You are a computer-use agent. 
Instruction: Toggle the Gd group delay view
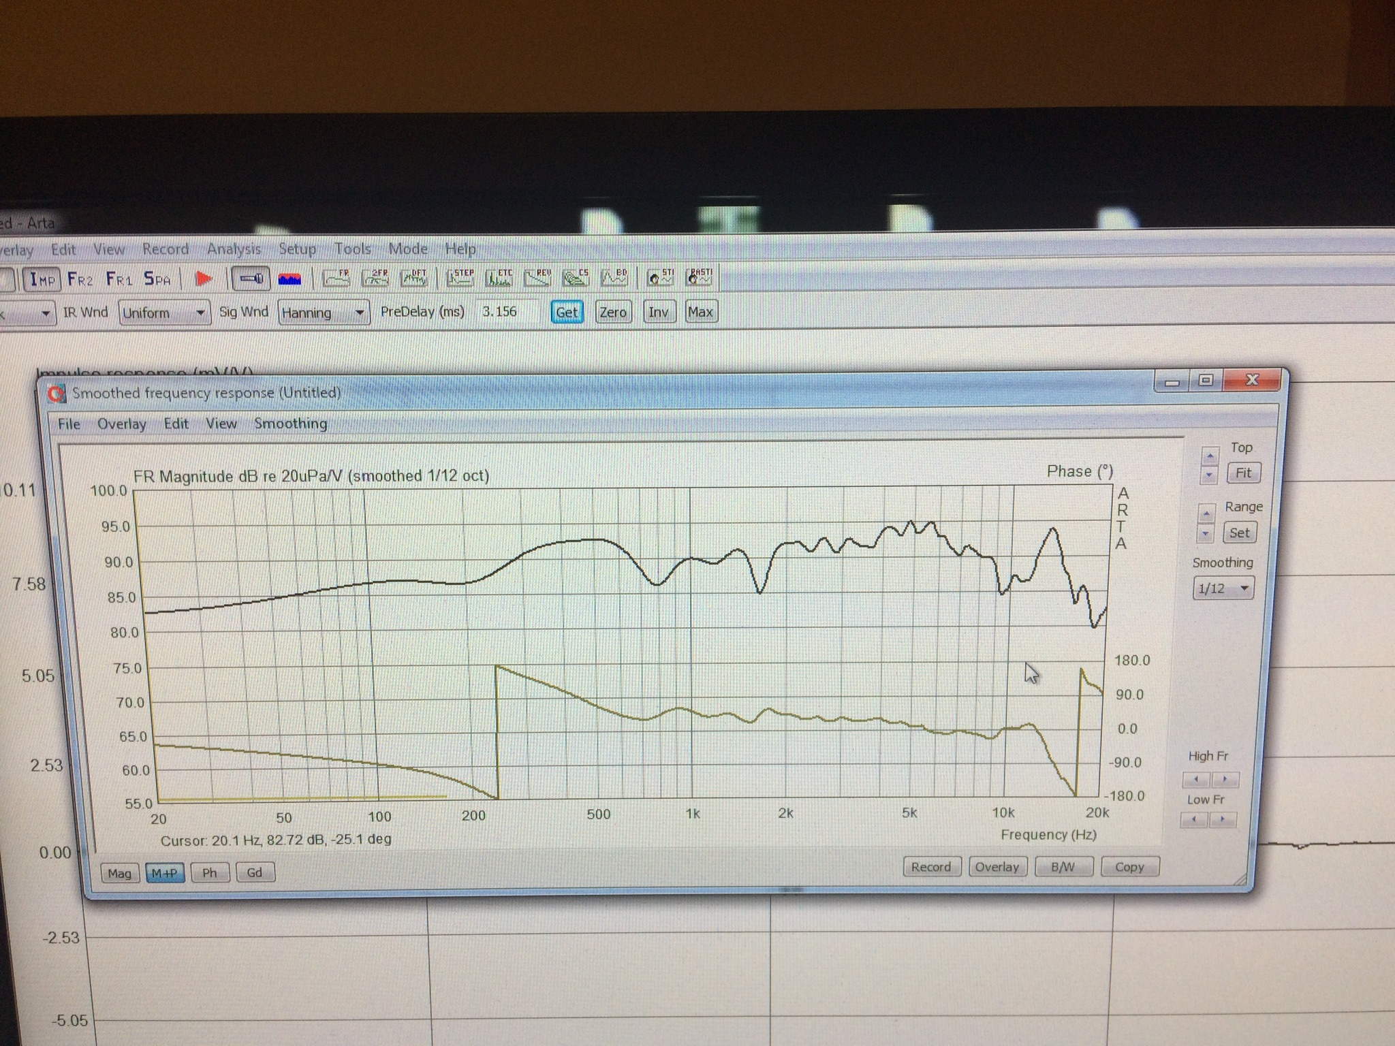pyautogui.click(x=254, y=872)
